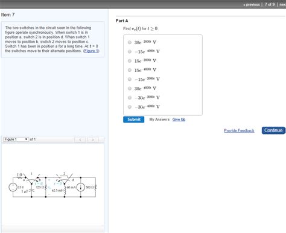
Task: Click the blue Submit button
Action: point(134,120)
